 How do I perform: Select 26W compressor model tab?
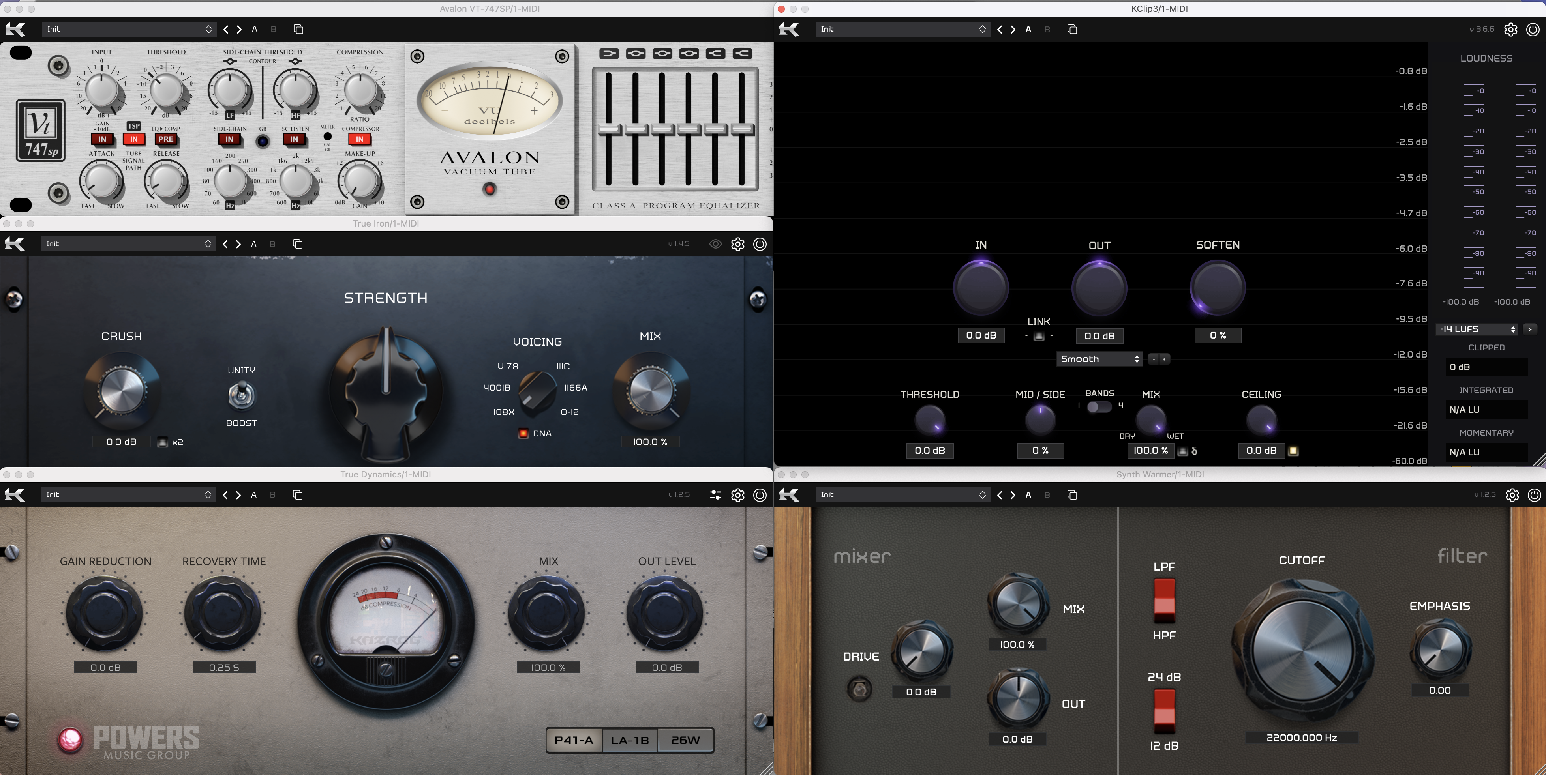click(x=685, y=740)
